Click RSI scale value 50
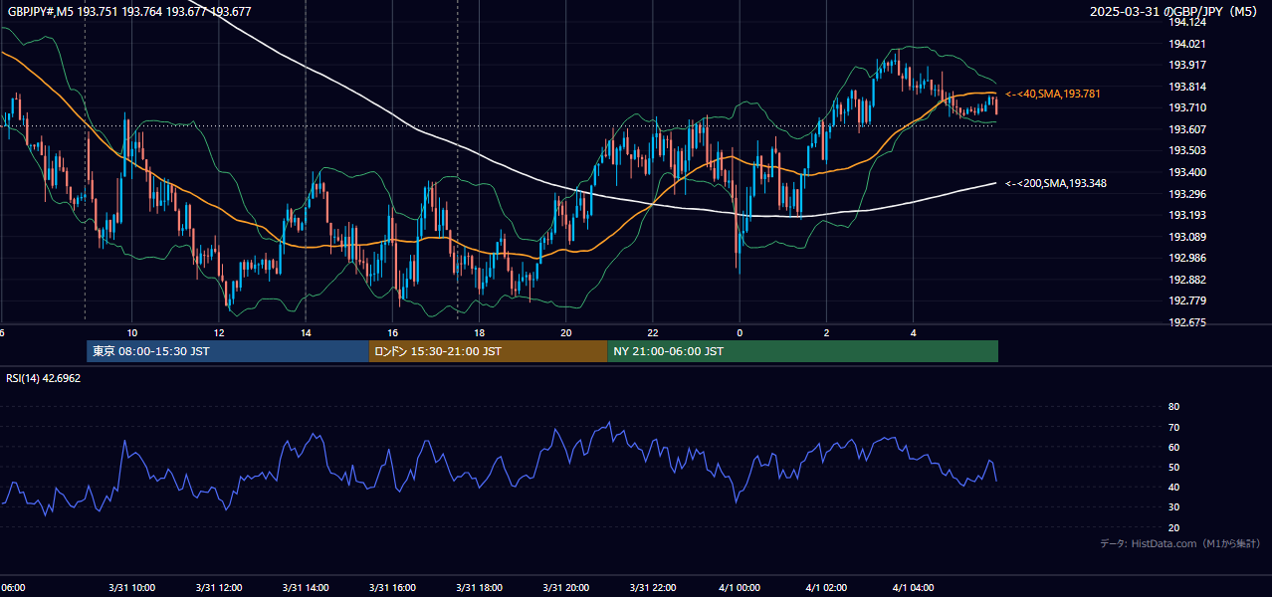The image size is (1272, 597). (x=1174, y=467)
